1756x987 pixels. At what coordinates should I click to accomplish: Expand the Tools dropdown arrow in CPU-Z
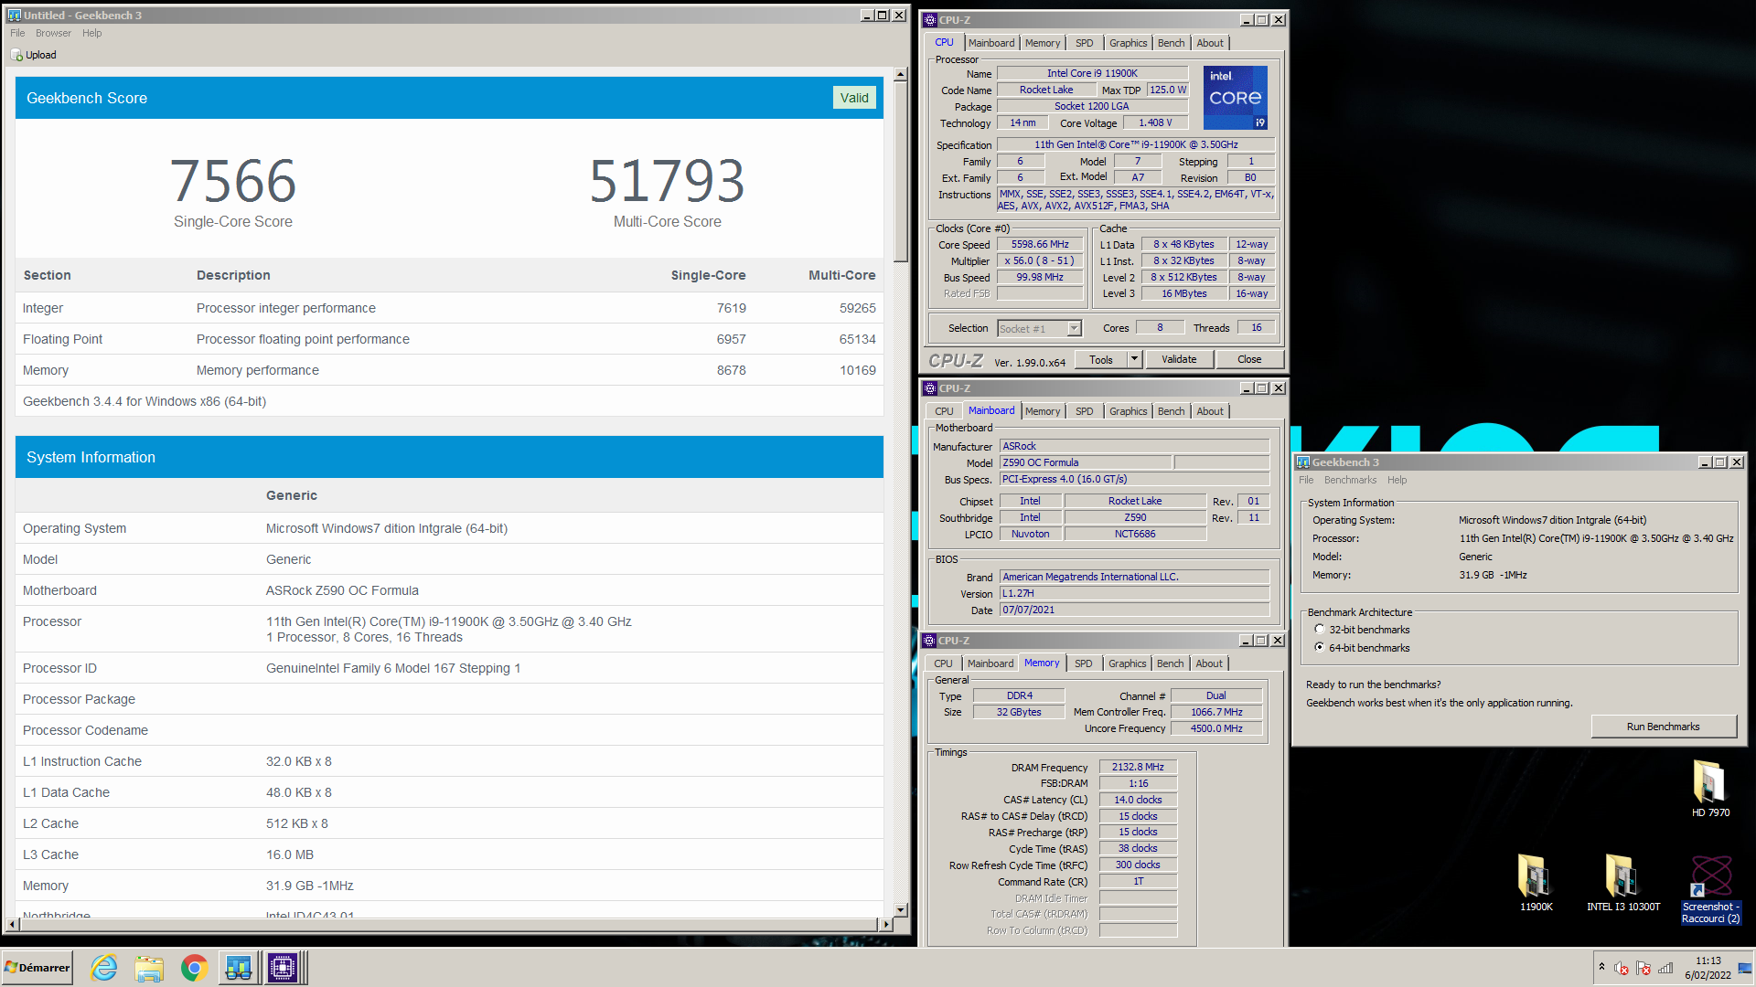click(x=1135, y=359)
